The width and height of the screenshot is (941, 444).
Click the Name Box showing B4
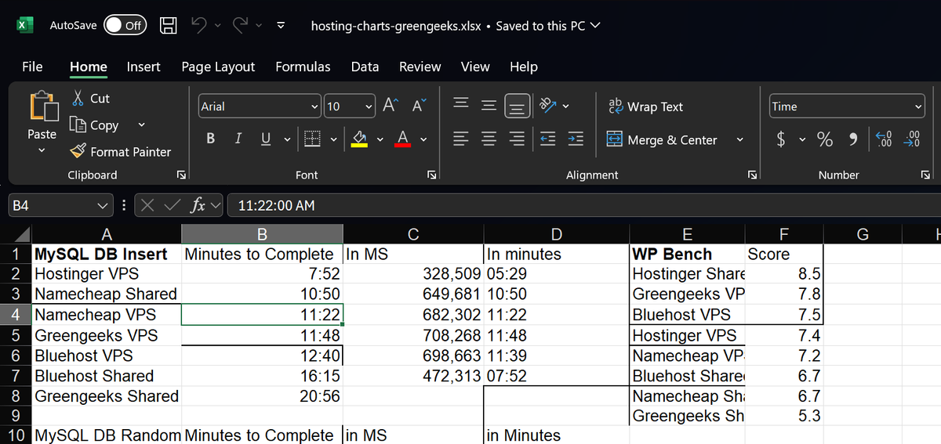click(x=55, y=206)
